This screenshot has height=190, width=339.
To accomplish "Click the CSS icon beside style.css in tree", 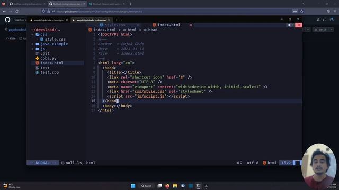I will point(42,39).
